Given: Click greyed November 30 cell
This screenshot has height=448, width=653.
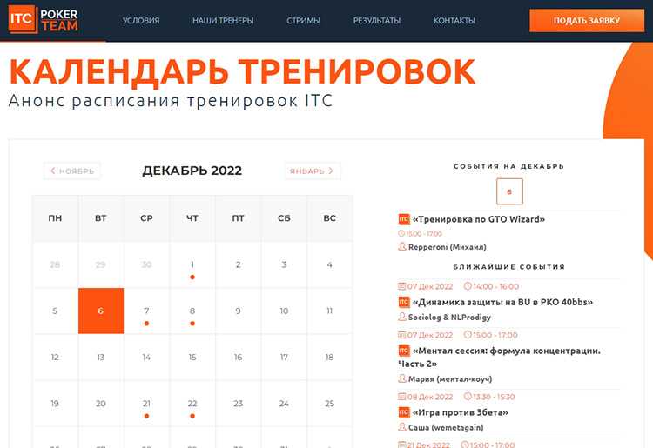Looking at the screenshot, I should pos(146,264).
